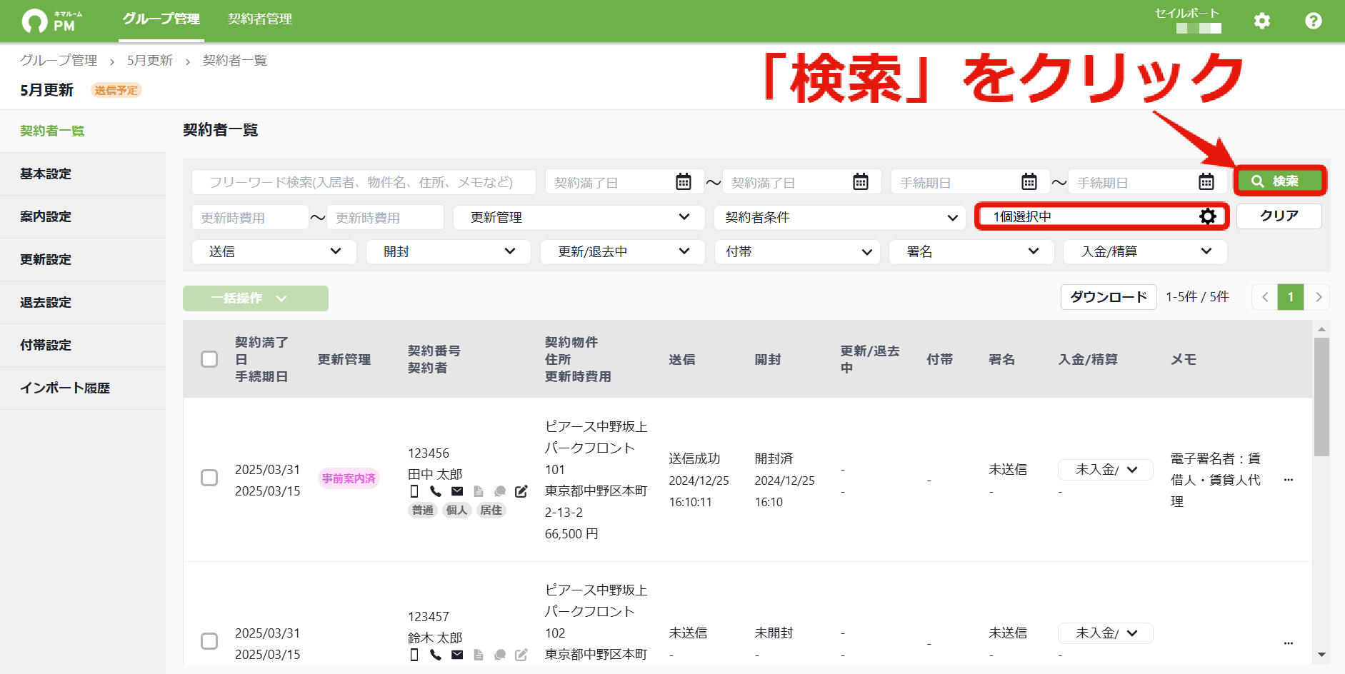Check the row for contract 123457
This screenshot has width=1345, height=674.
tap(209, 641)
